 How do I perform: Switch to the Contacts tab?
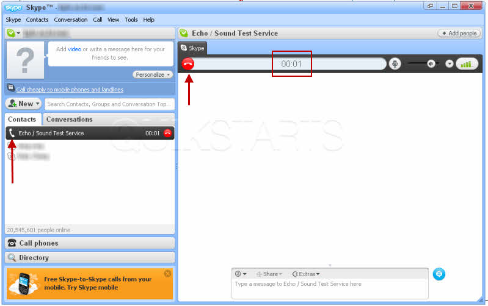[x=22, y=119]
